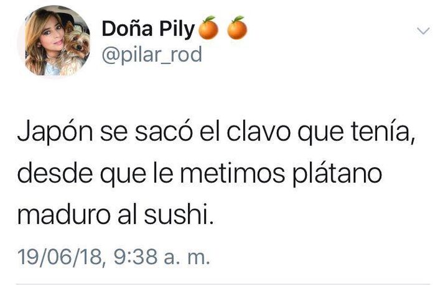Screen dimensions: 448x285
Task: Click the Doña Pily display name
Action: click(148, 29)
